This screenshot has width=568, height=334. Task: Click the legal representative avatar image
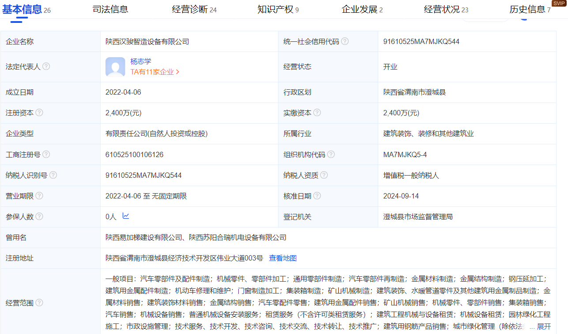click(115, 67)
